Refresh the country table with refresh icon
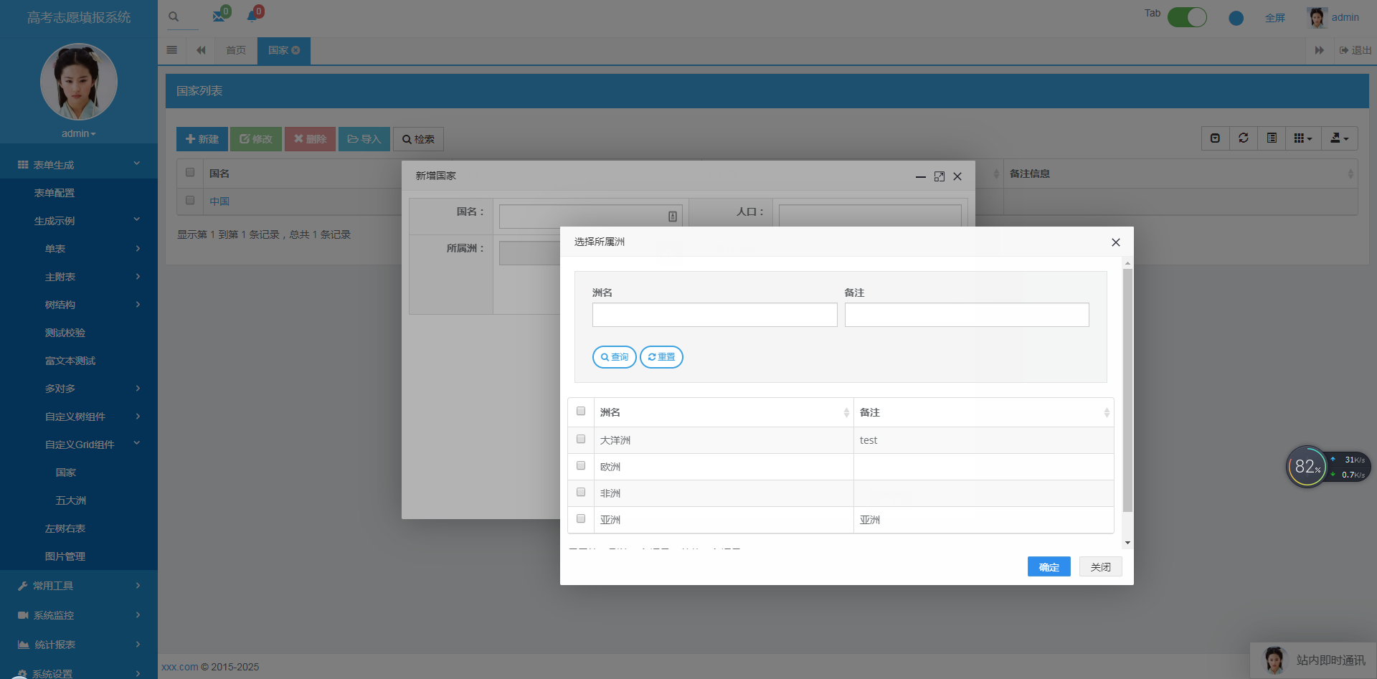 tap(1244, 138)
